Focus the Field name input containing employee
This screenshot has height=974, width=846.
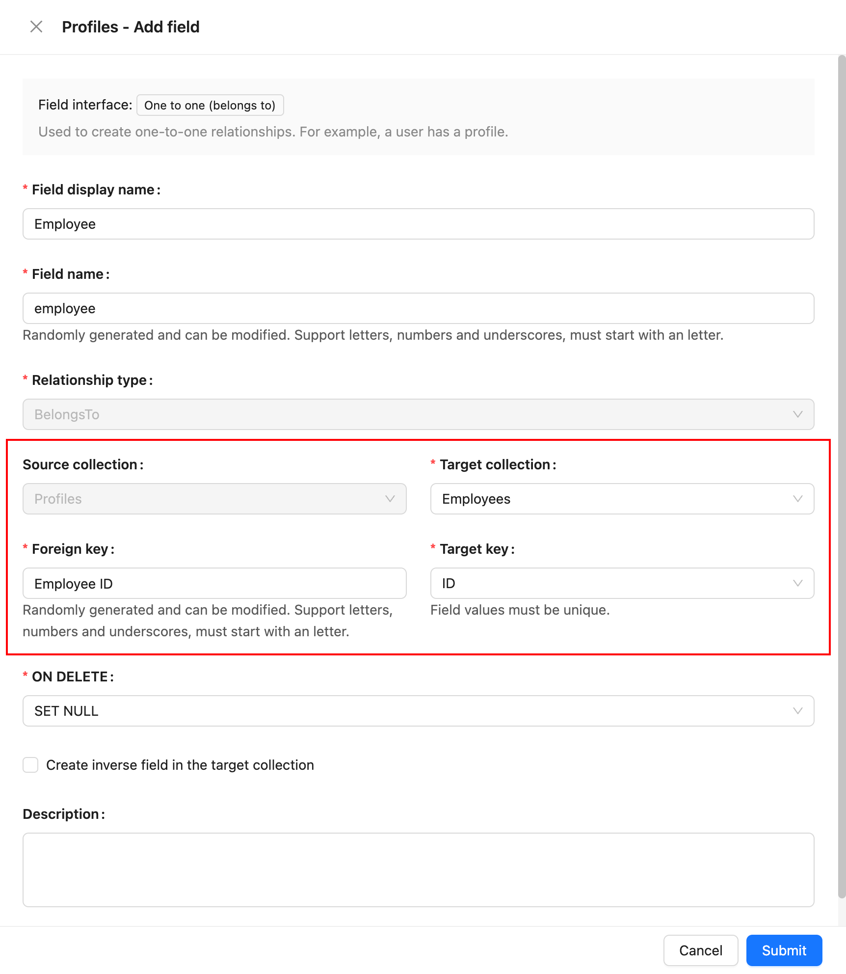(418, 308)
